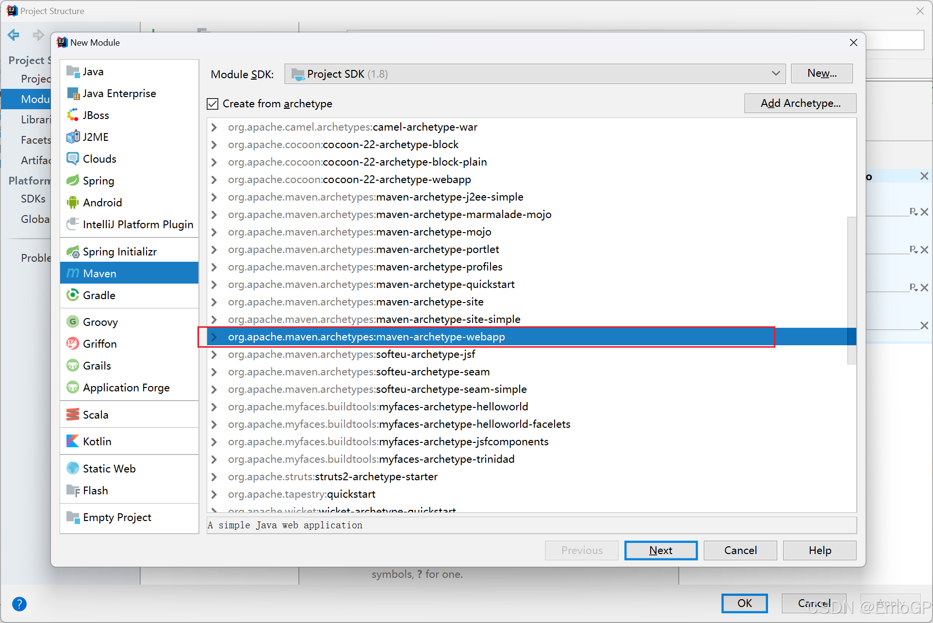Screen dimensions: 933x623
Task: Expand maven-archetype-webapp entry
Action: 214,337
